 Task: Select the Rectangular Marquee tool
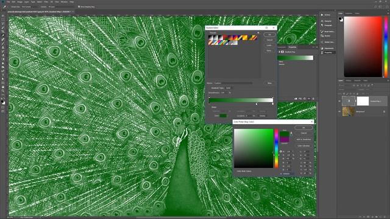(2, 19)
